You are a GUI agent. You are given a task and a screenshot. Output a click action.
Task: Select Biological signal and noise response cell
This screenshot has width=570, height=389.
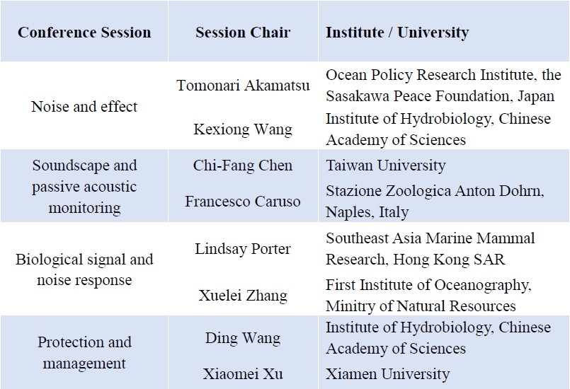coord(84,269)
